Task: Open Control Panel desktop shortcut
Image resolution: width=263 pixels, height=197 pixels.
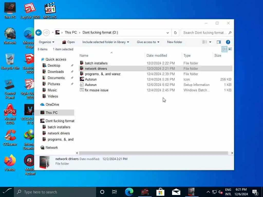Action: coord(10,89)
